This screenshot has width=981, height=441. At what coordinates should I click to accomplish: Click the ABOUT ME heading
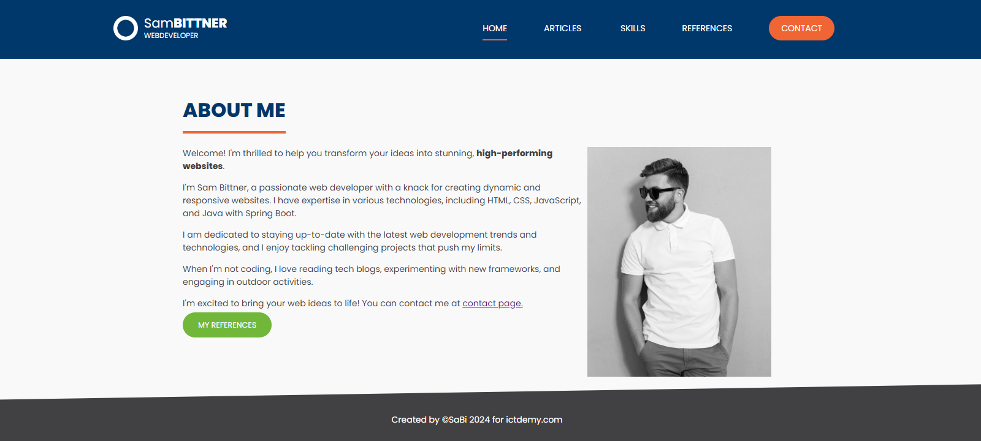pos(234,110)
